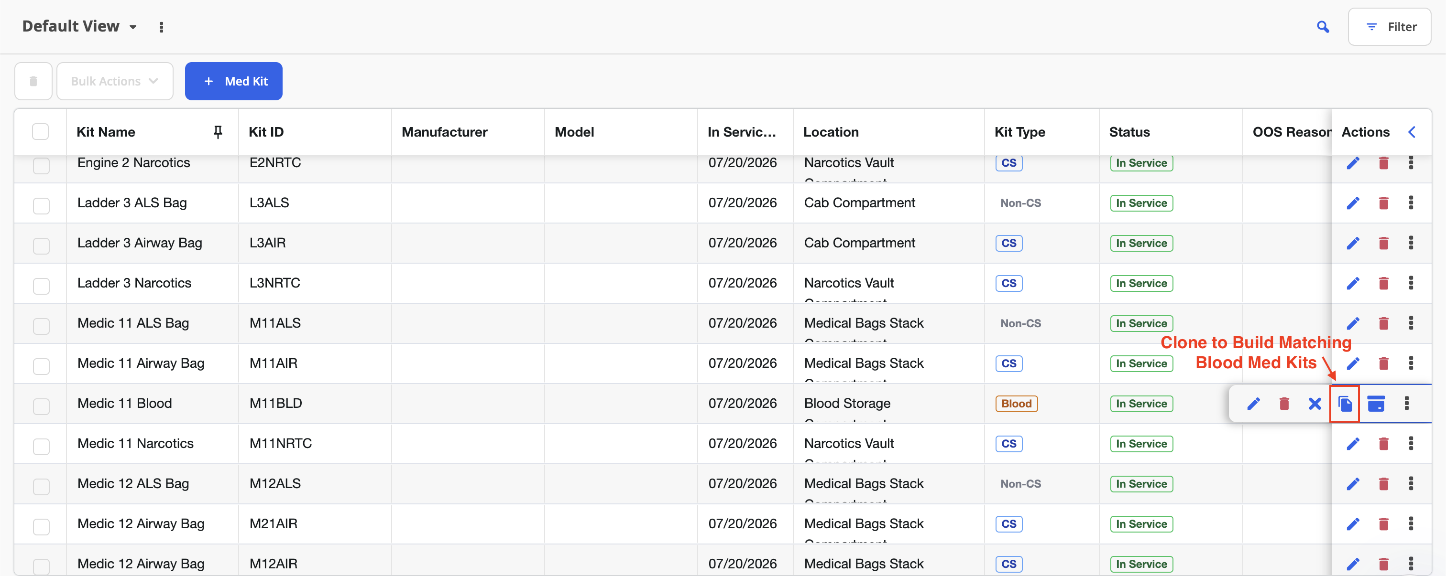Screen dimensions: 1446x576
Task: Select the Blood Storage location cell
Action: tap(847, 403)
